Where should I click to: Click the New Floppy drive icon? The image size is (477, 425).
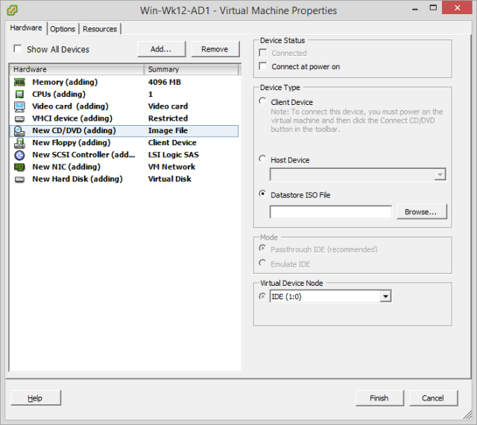(x=19, y=143)
